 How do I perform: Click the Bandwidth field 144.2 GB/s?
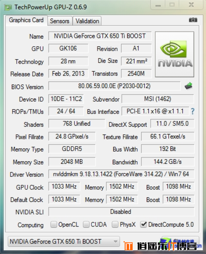tap(168, 162)
